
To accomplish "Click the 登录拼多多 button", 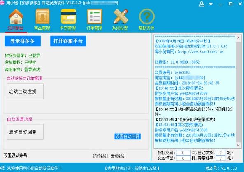I will pyautogui.click(x=23, y=41).
